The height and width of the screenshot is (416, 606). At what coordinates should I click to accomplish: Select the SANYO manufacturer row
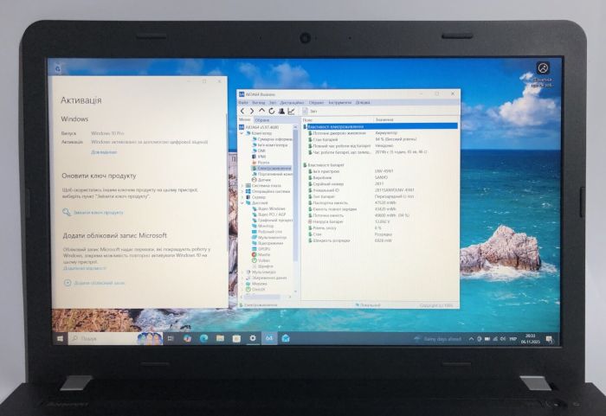coord(380,177)
